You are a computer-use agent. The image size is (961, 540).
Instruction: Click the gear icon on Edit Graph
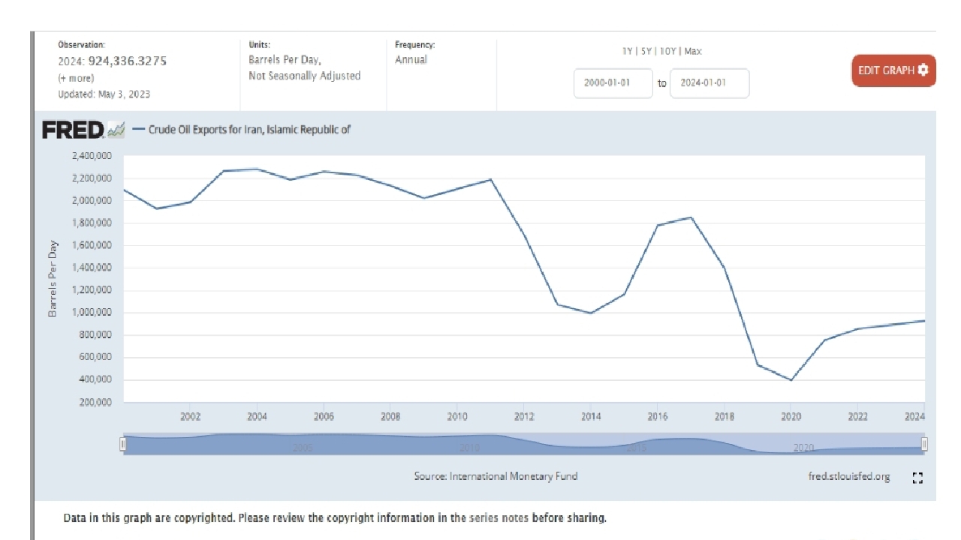[923, 70]
